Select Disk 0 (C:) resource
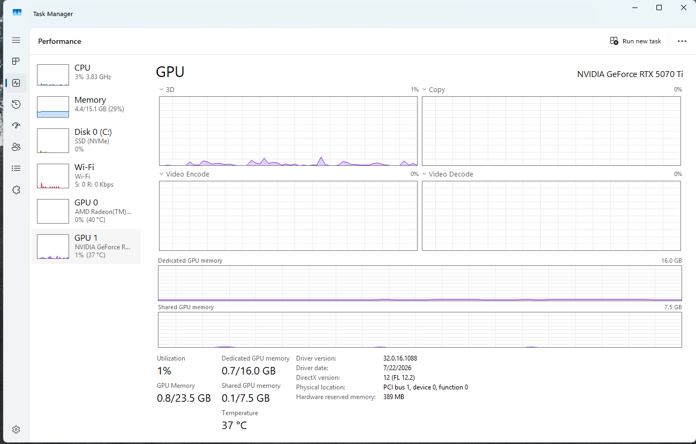This screenshot has width=696, height=444. pyautogui.click(x=86, y=141)
